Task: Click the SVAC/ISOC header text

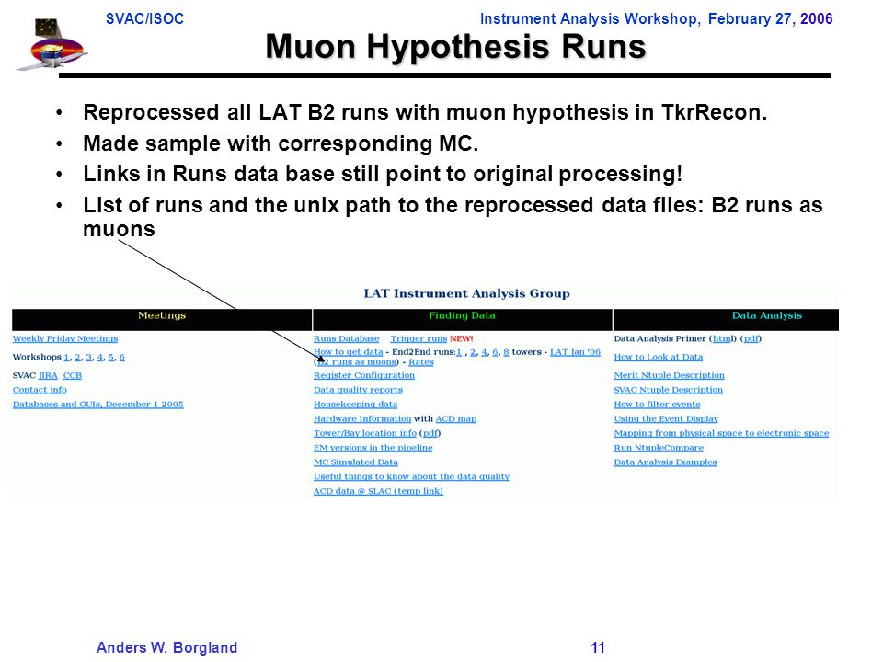Action: point(144,19)
